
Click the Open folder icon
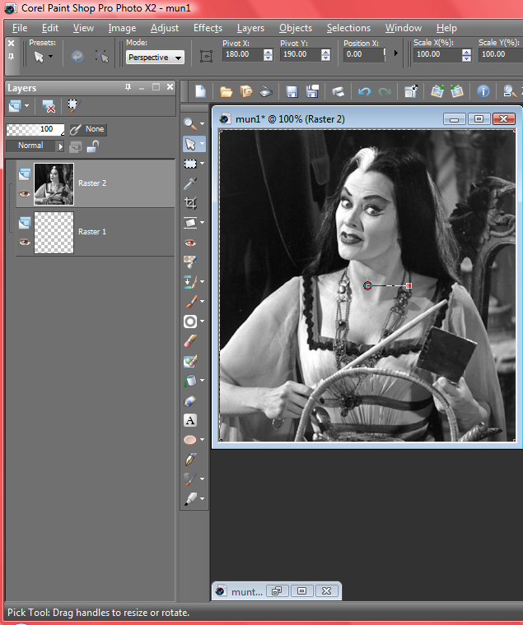226,91
